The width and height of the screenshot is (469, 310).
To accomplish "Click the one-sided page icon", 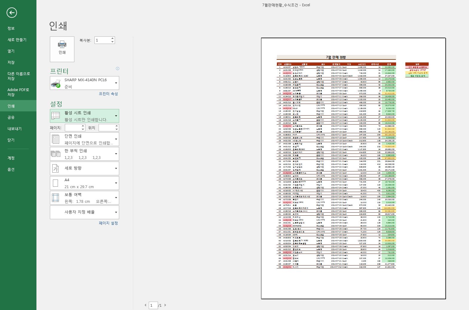I will pyautogui.click(x=56, y=139).
